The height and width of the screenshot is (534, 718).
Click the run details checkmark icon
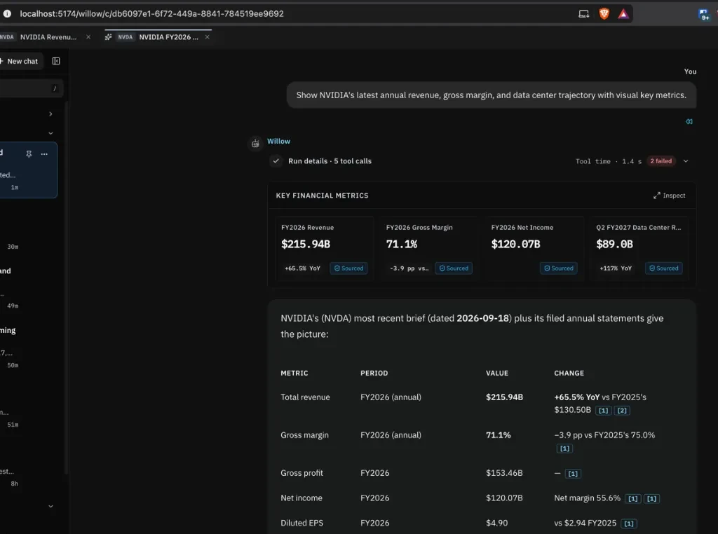[x=276, y=161]
